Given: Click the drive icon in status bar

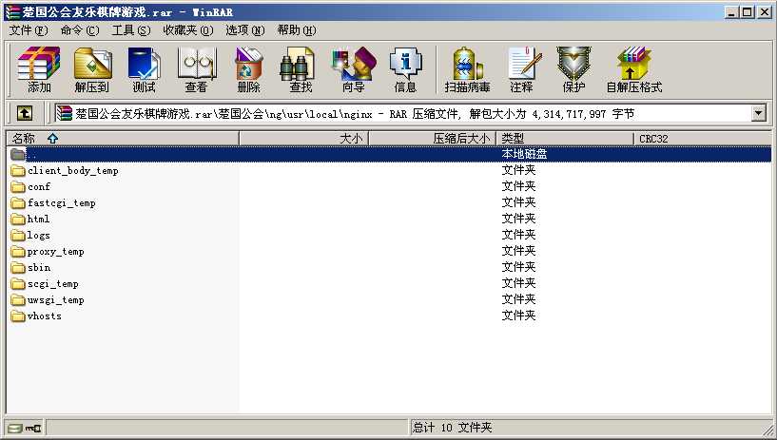Looking at the screenshot, I should tap(15, 428).
